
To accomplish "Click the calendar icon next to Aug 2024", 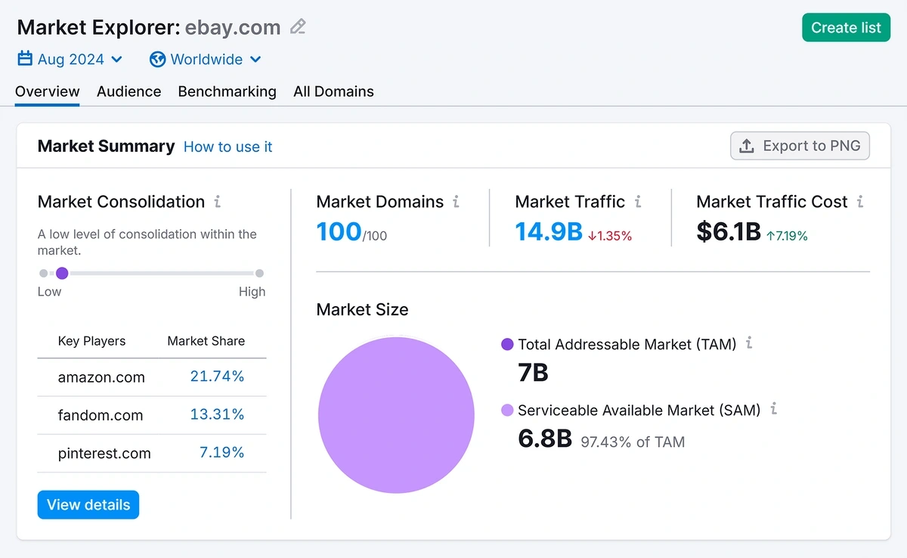I will click(25, 59).
